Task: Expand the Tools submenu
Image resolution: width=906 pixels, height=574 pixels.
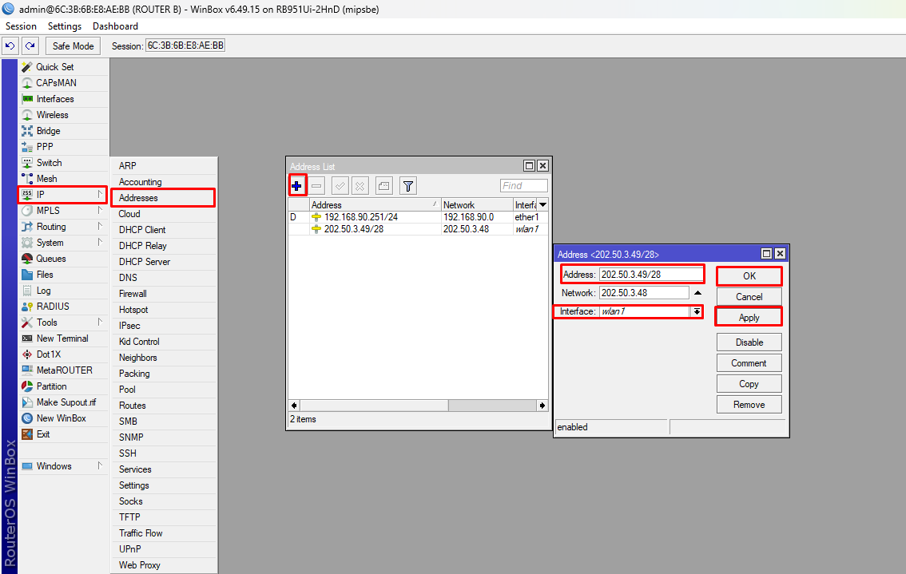Action: tap(64, 323)
